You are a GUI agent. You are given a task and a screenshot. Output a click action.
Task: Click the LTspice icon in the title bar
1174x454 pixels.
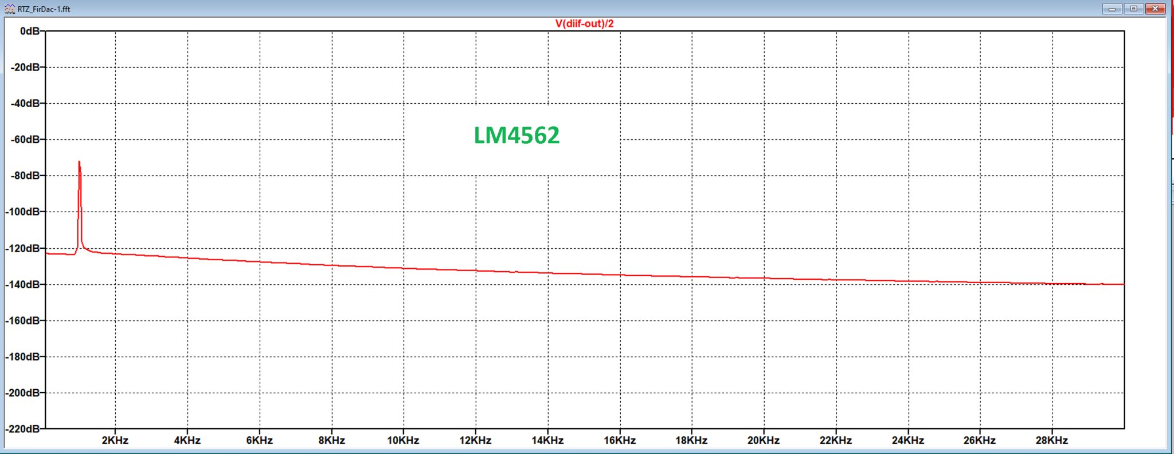click(10, 9)
